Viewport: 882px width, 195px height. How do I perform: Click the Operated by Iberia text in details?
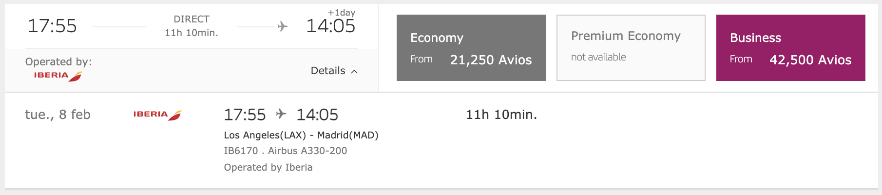(x=268, y=167)
